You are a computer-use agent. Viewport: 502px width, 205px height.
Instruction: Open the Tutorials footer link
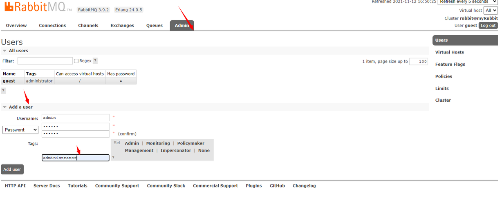[x=78, y=186]
